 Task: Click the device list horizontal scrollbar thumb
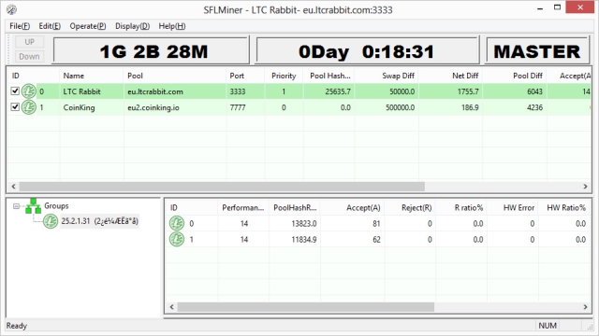pyautogui.click(x=306, y=307)
